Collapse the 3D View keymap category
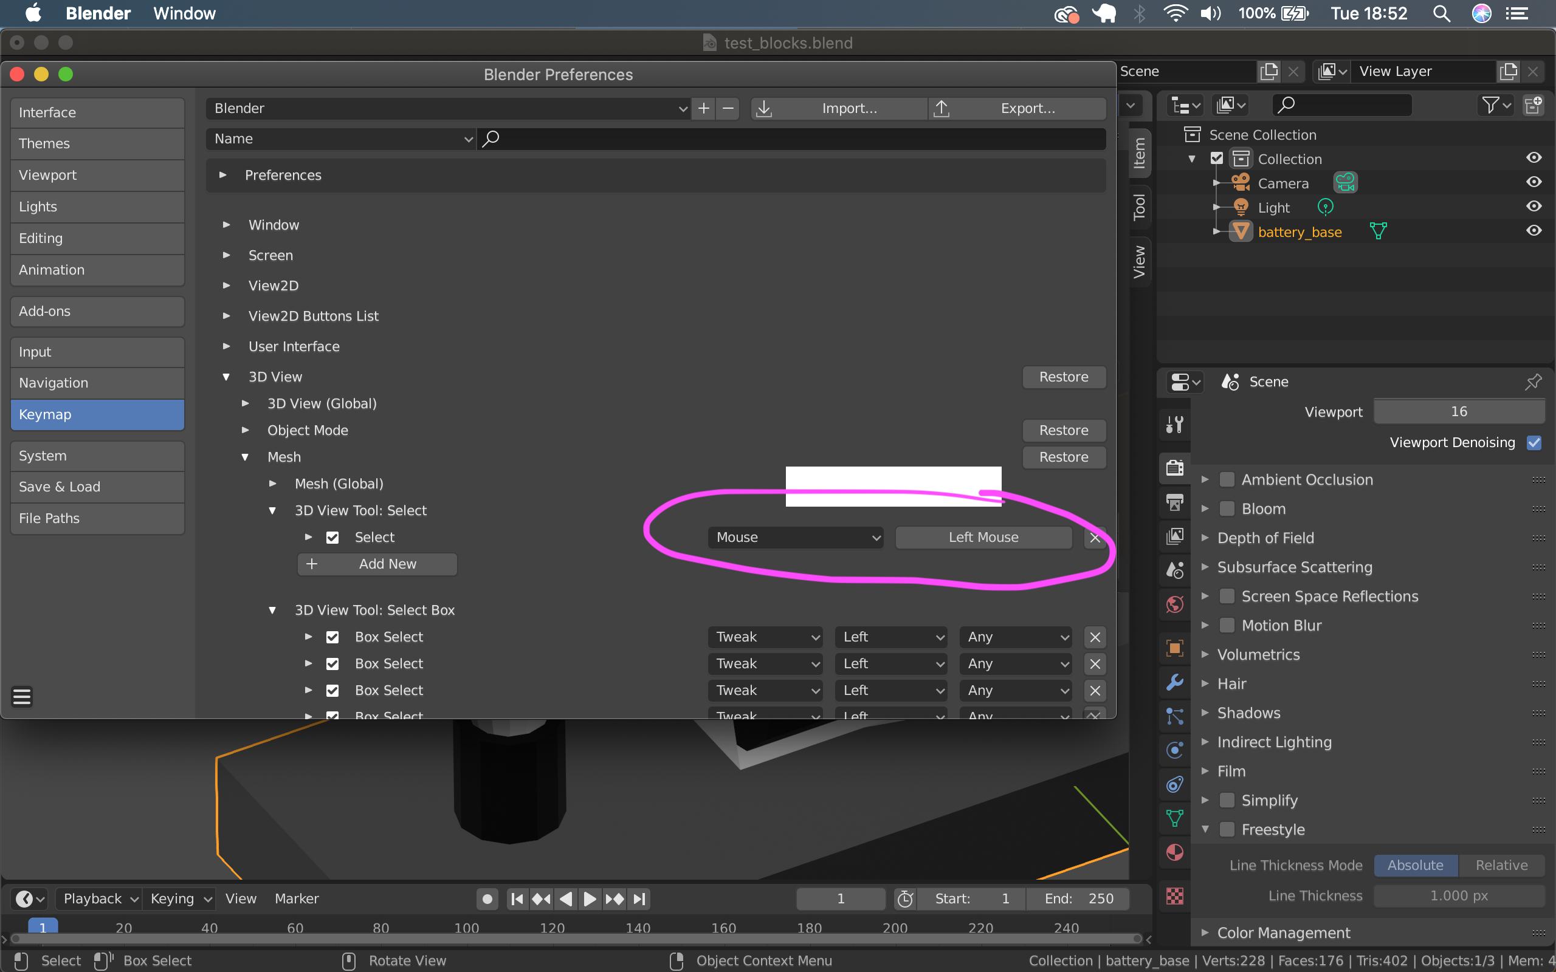1556x972 pixels. (226, 377)
